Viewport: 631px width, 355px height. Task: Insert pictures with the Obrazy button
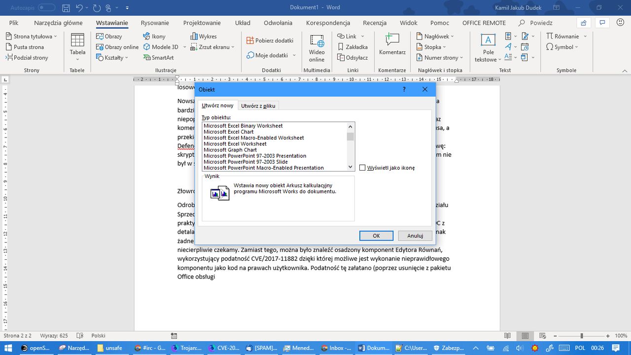pos(109,36)
